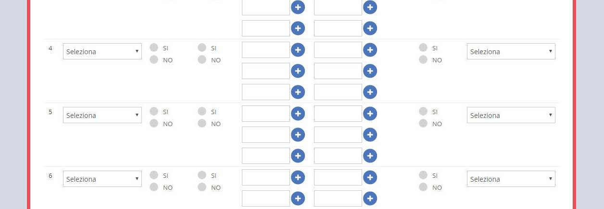
Task: Focus row 4's first left text input
Action: click(x=266, y=50)
